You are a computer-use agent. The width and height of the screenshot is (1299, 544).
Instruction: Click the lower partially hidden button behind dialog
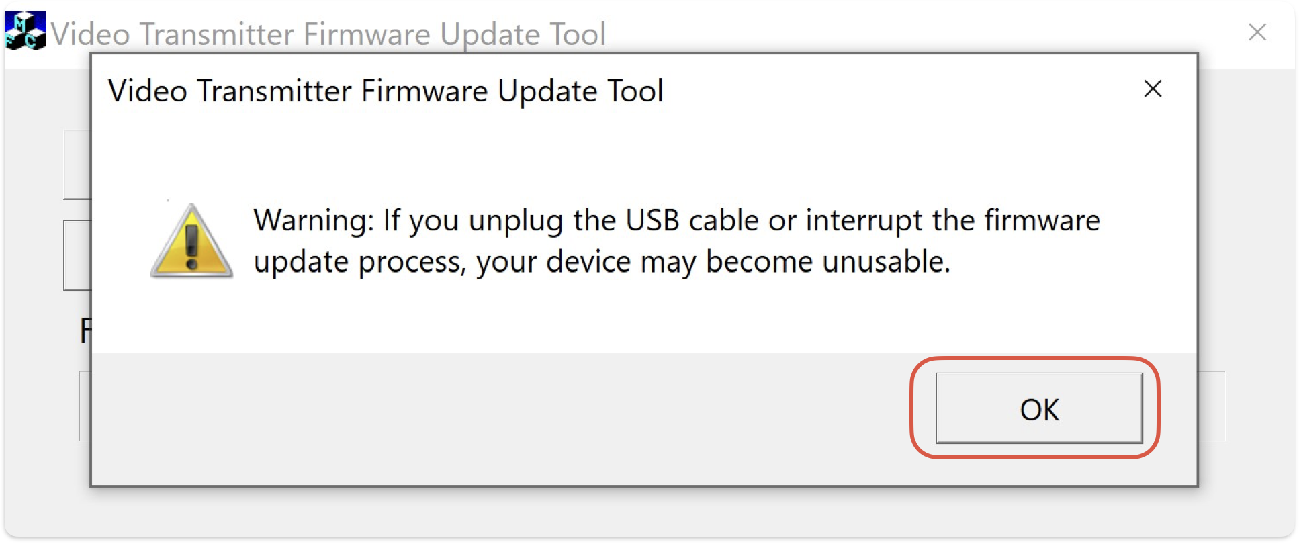tap(77, 255)
